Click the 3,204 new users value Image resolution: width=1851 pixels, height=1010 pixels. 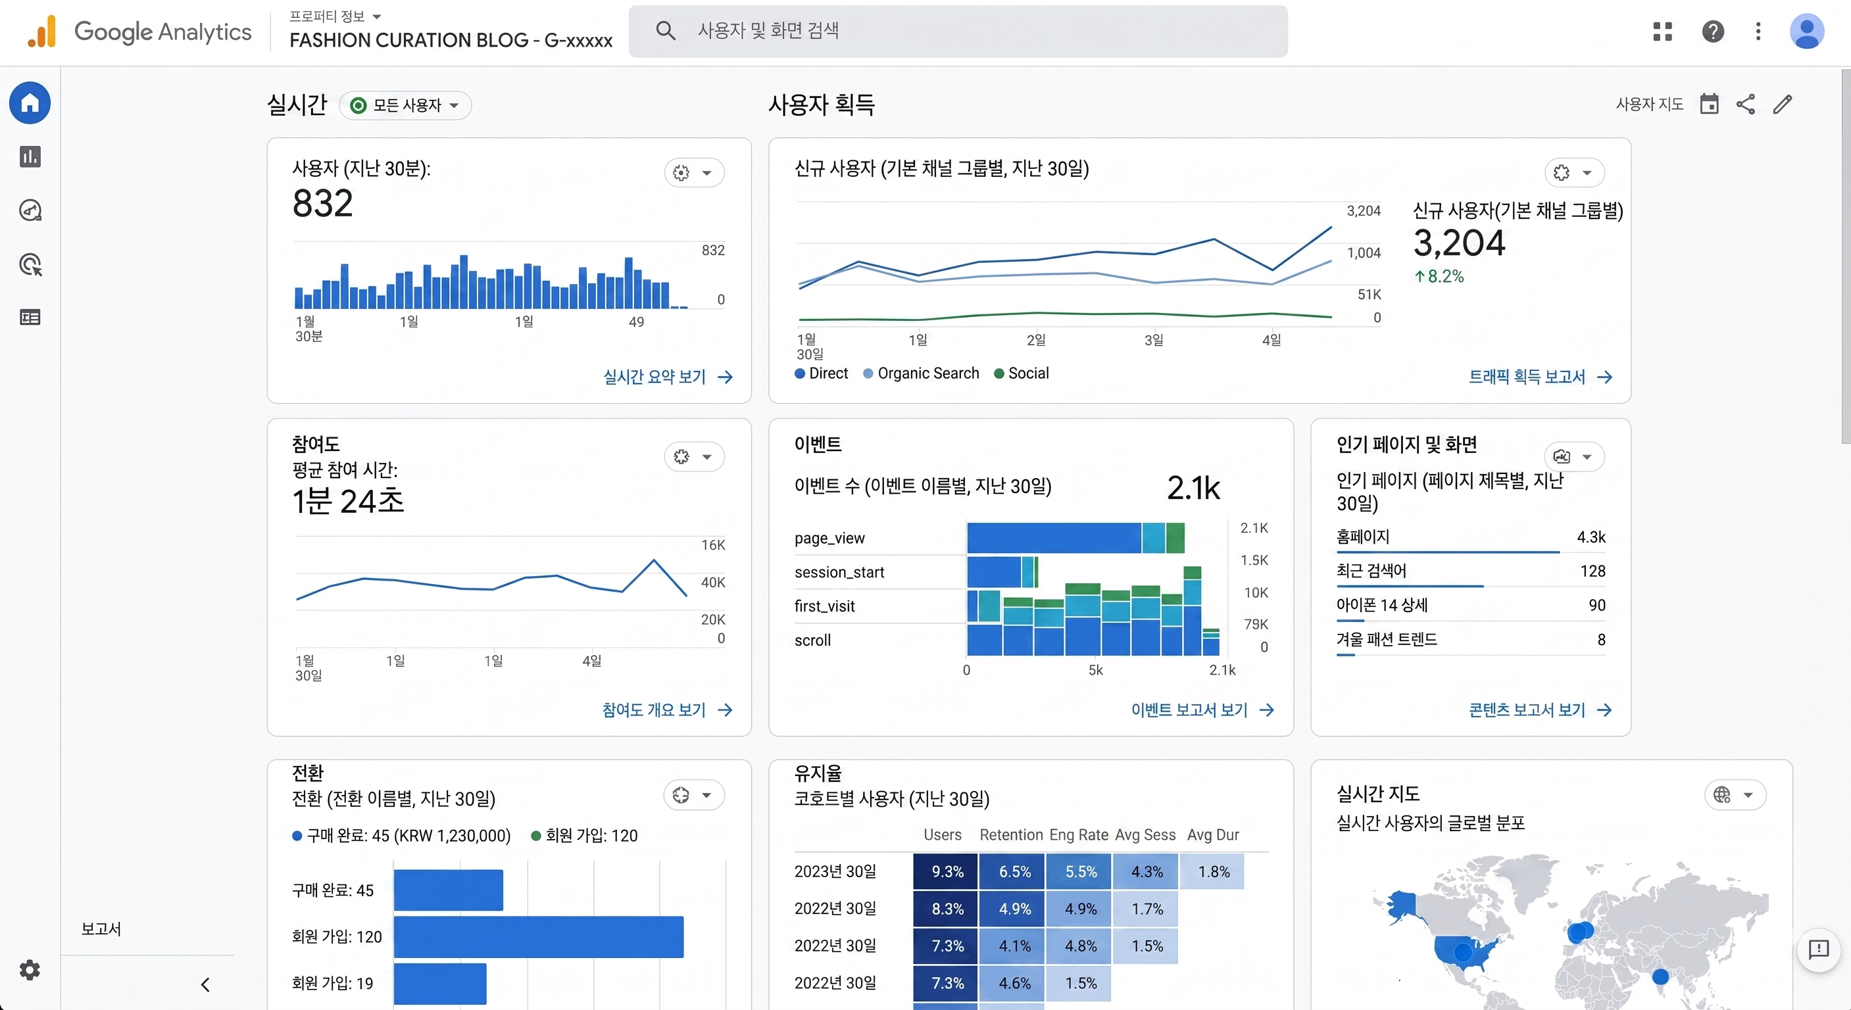click(1459, 243)
